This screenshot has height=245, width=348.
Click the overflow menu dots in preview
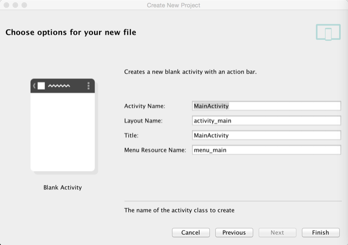[88, 86]
